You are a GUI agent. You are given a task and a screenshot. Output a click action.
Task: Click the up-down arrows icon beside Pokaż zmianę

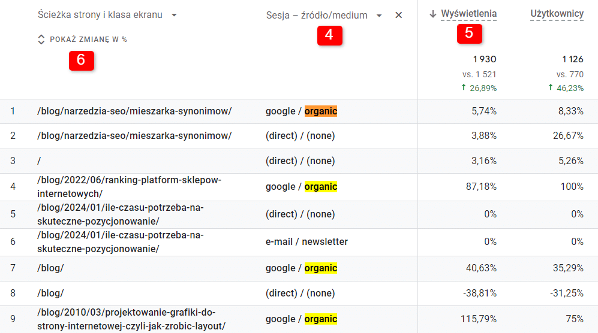click(41, 40)
